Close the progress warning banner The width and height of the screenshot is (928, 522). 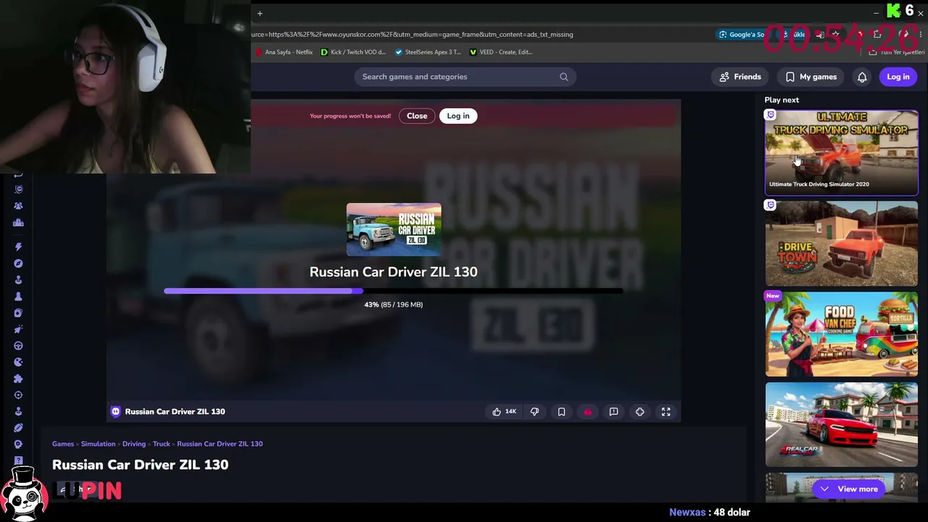(417, 116)
